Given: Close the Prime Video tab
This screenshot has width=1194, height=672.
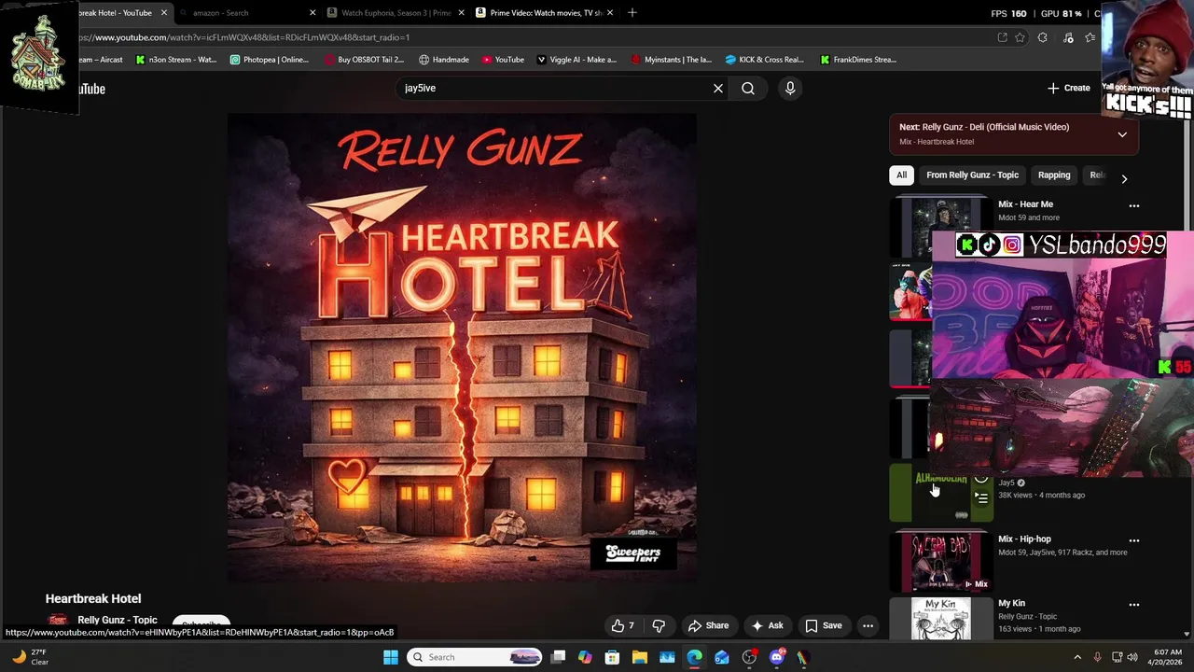Looking at the screenshot, I should [609, 13].
